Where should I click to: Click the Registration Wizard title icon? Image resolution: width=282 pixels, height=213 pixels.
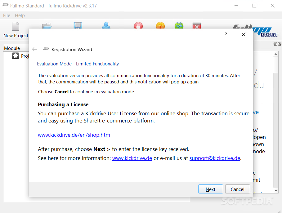(46, 49)
